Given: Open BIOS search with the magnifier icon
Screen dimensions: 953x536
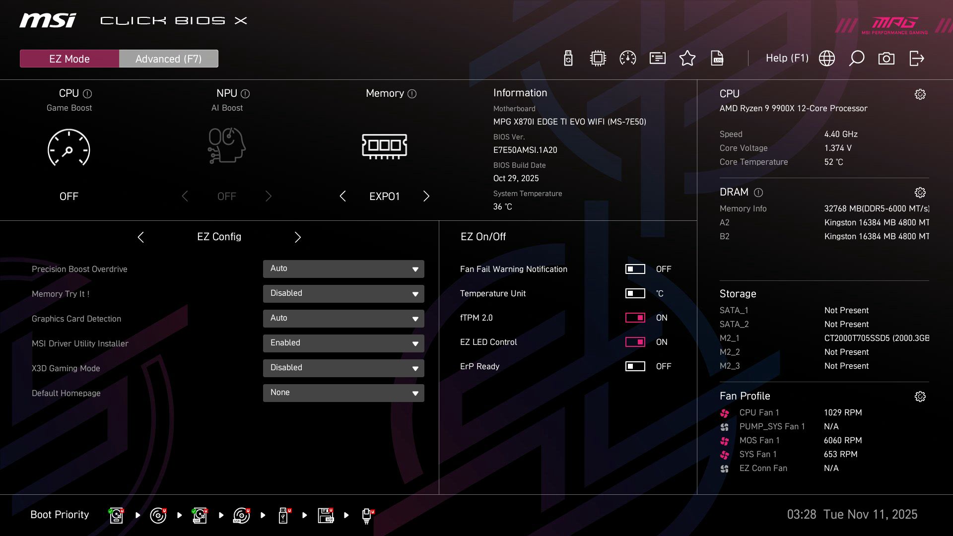Looking at the screenshot, I should tap(857, 58).
